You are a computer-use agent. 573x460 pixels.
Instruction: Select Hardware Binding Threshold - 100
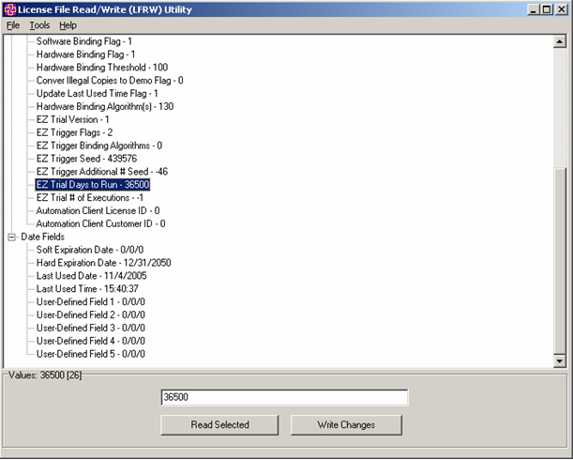click(102, 68)
